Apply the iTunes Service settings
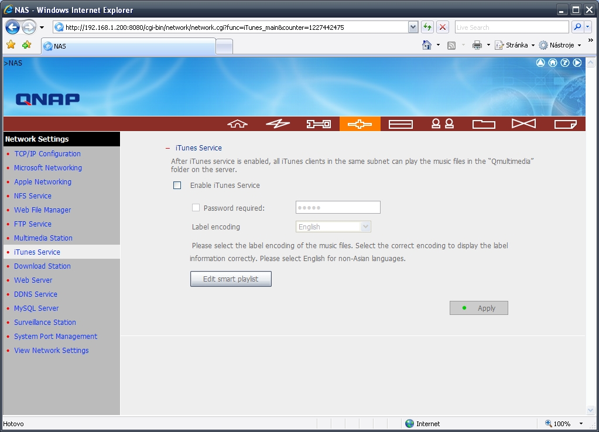Image resolution: width=599 pixels, height=432 pixels. click(x=478, y=308)
